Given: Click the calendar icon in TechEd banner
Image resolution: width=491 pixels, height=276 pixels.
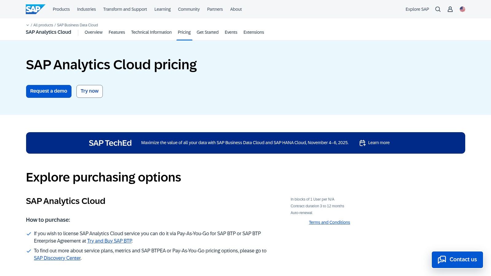Looking at the screenshot, I should [362, 143].
